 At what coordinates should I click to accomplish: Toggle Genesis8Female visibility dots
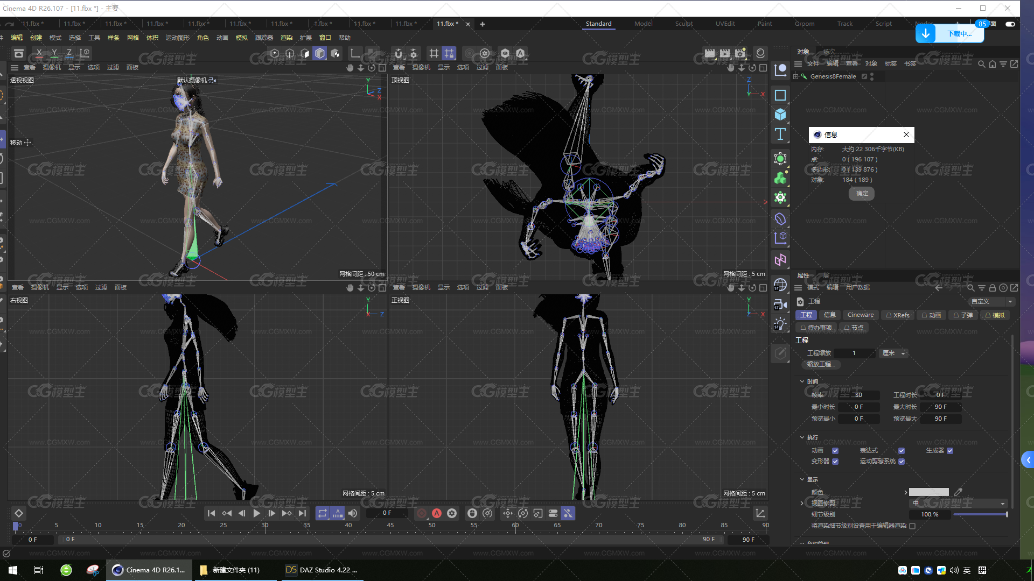coord(872,76)
